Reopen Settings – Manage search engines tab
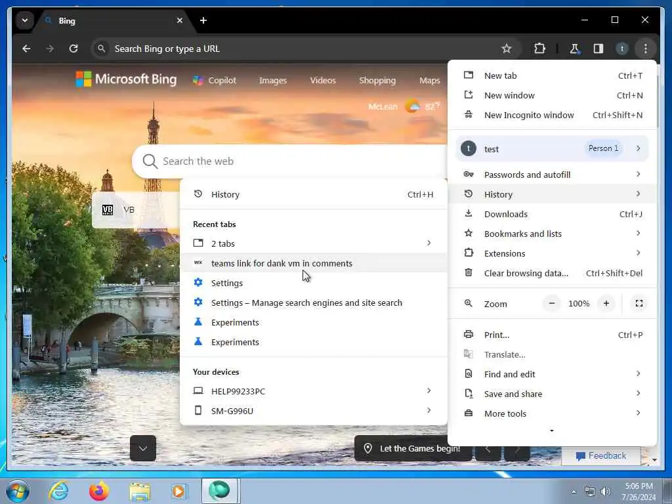This screenshot has width=672, height=504. [x=313, y=303]
